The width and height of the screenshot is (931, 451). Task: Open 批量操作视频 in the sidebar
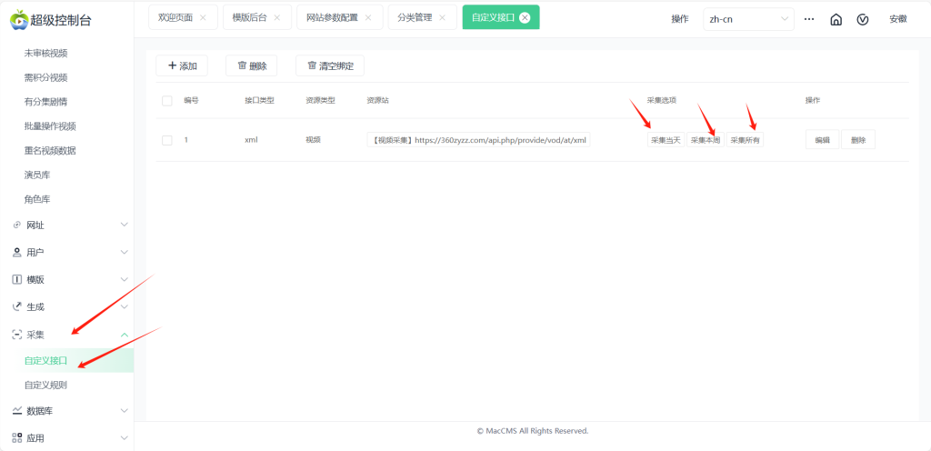tap(50, 126)
